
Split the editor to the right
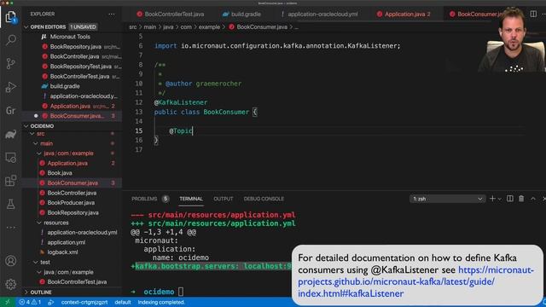click(533, 14)
